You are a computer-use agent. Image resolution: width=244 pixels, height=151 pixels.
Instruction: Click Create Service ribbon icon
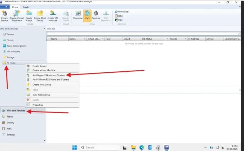4,16
